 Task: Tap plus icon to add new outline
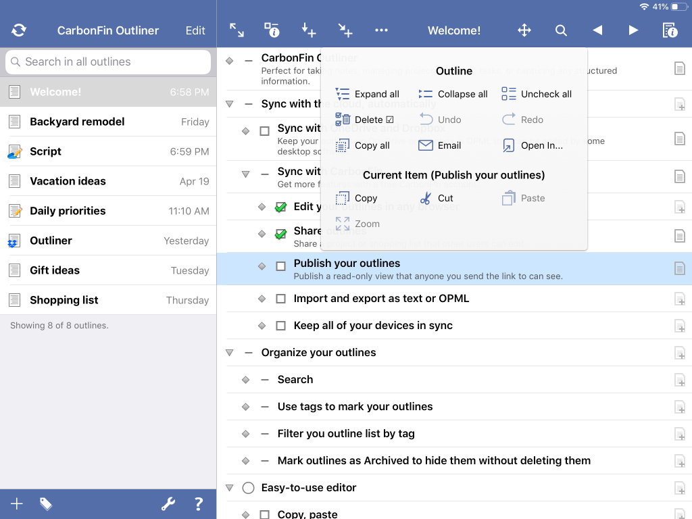[x=17, y=503]
